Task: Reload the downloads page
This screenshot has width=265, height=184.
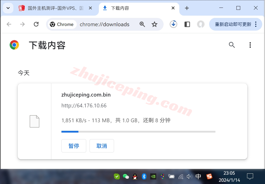Action: click(x=36, y=24)
